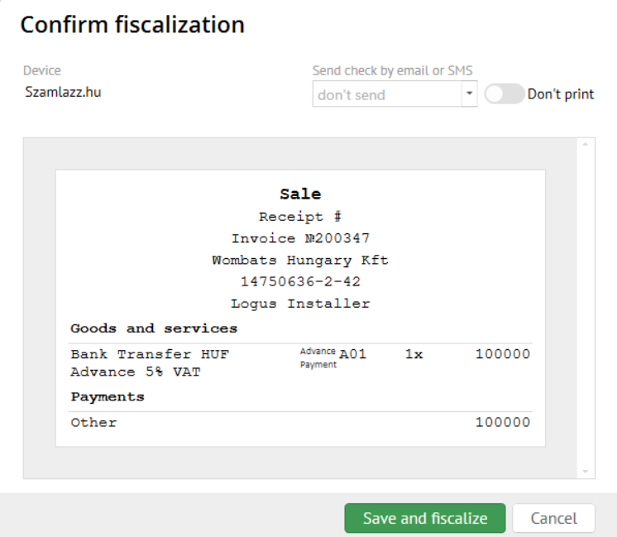The height and width of the screenshot is (537, 617).
Task: Click the Save and fiscalize button
Action: click(x=425, y=519)
